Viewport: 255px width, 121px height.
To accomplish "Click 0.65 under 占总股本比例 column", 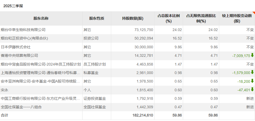I will (x=179, y=81).
